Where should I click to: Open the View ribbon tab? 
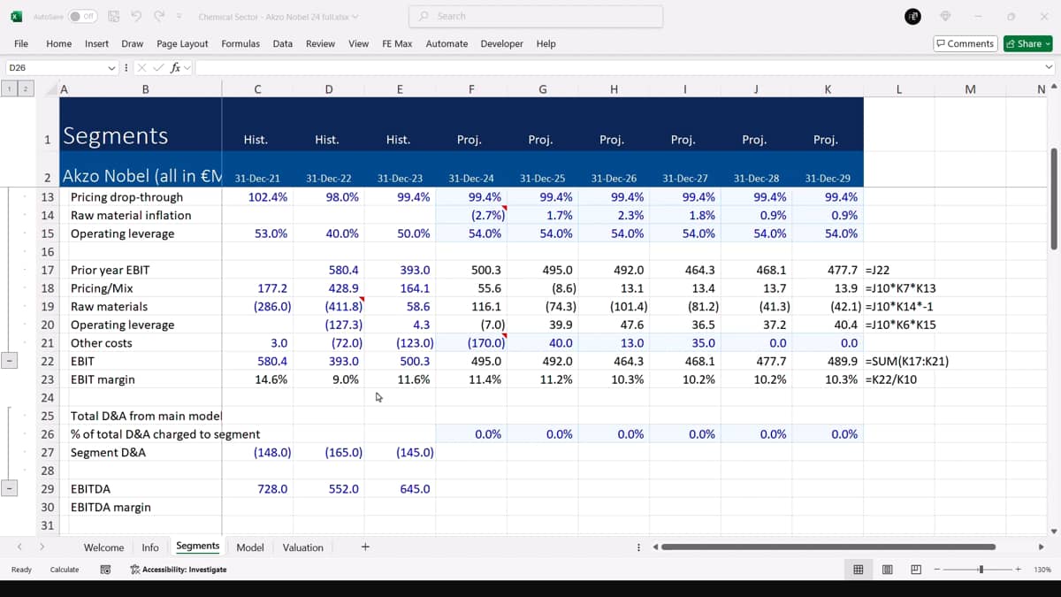click(358, 43)
